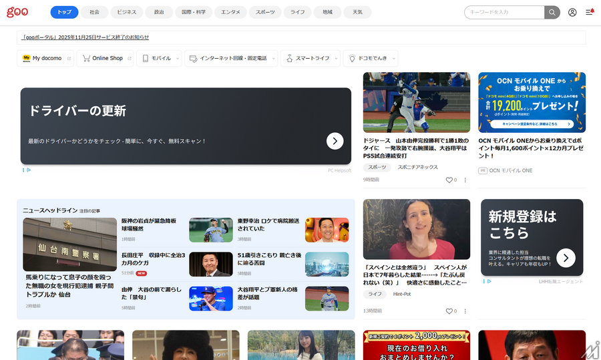This screenshot has width=601, height=360.
Task: Open the user account icon
Action: 572,12
